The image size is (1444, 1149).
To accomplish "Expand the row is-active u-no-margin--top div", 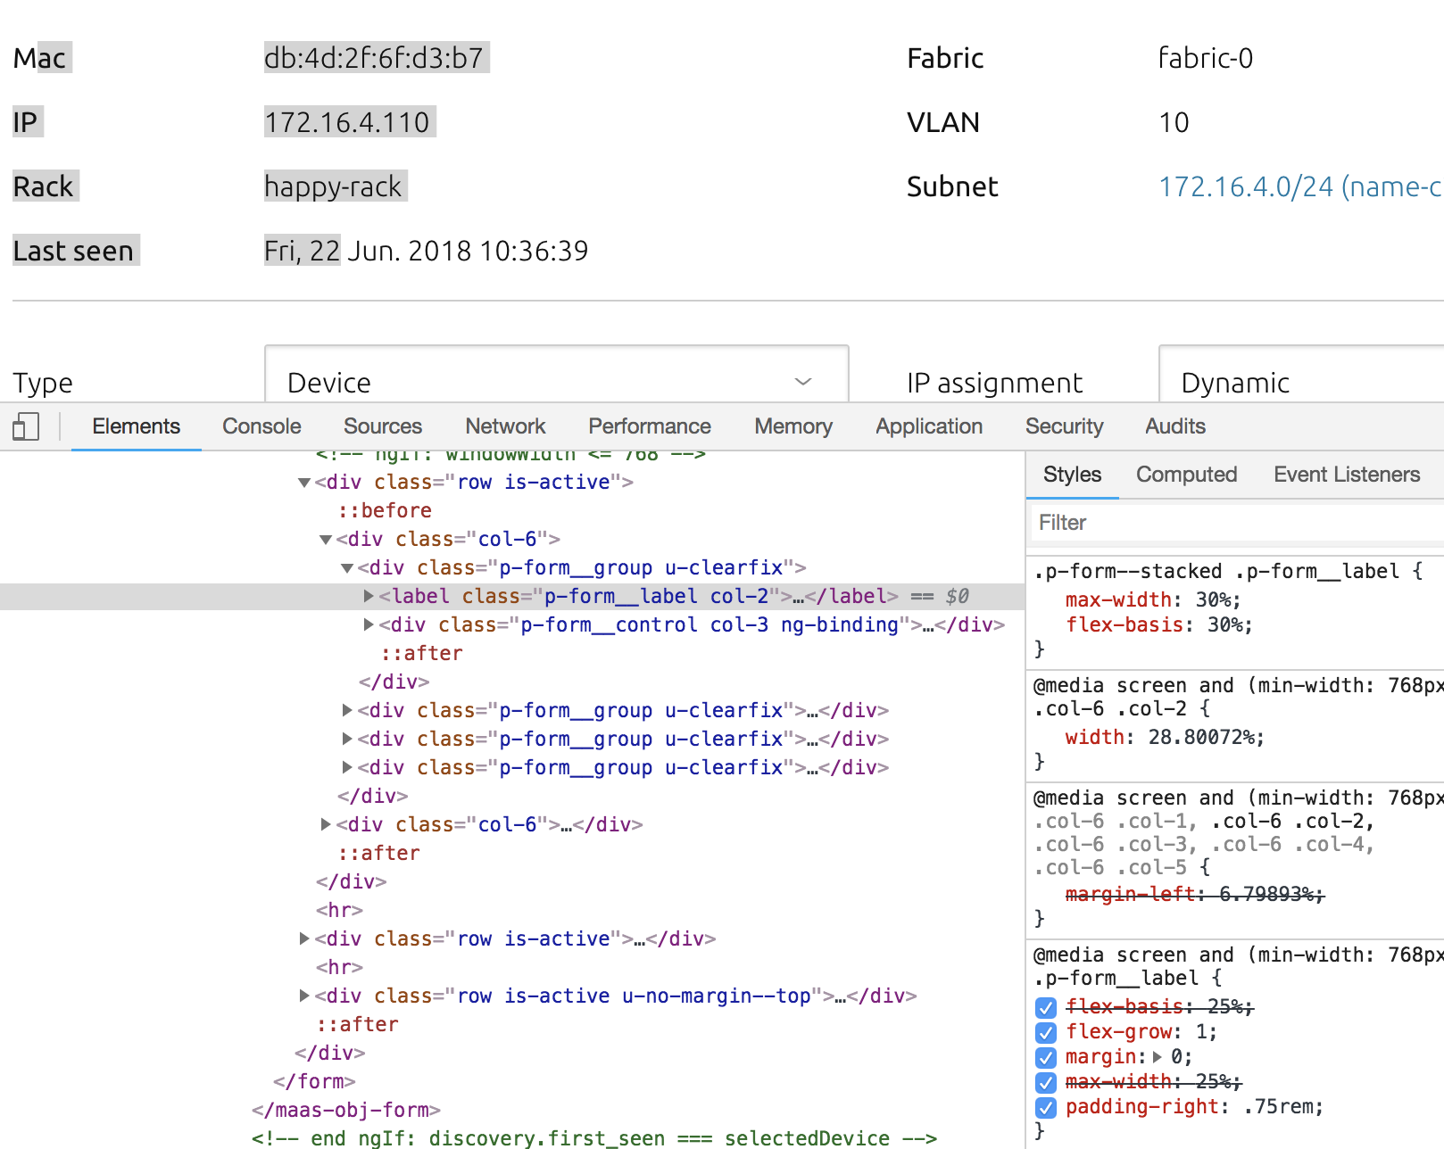I will [304, 996].
